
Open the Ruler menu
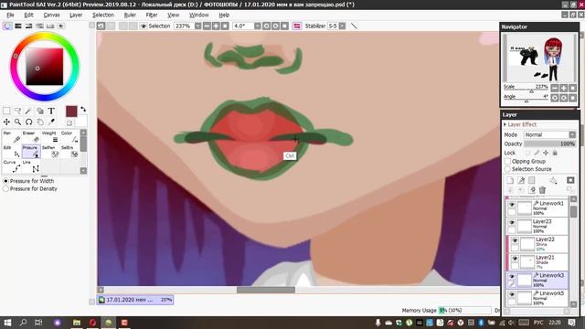(130, 15)
